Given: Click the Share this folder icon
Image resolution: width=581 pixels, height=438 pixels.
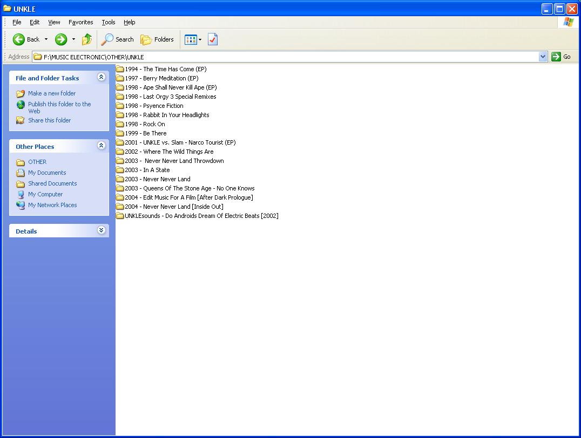Looking at the screenshot, I should point(21,120).
